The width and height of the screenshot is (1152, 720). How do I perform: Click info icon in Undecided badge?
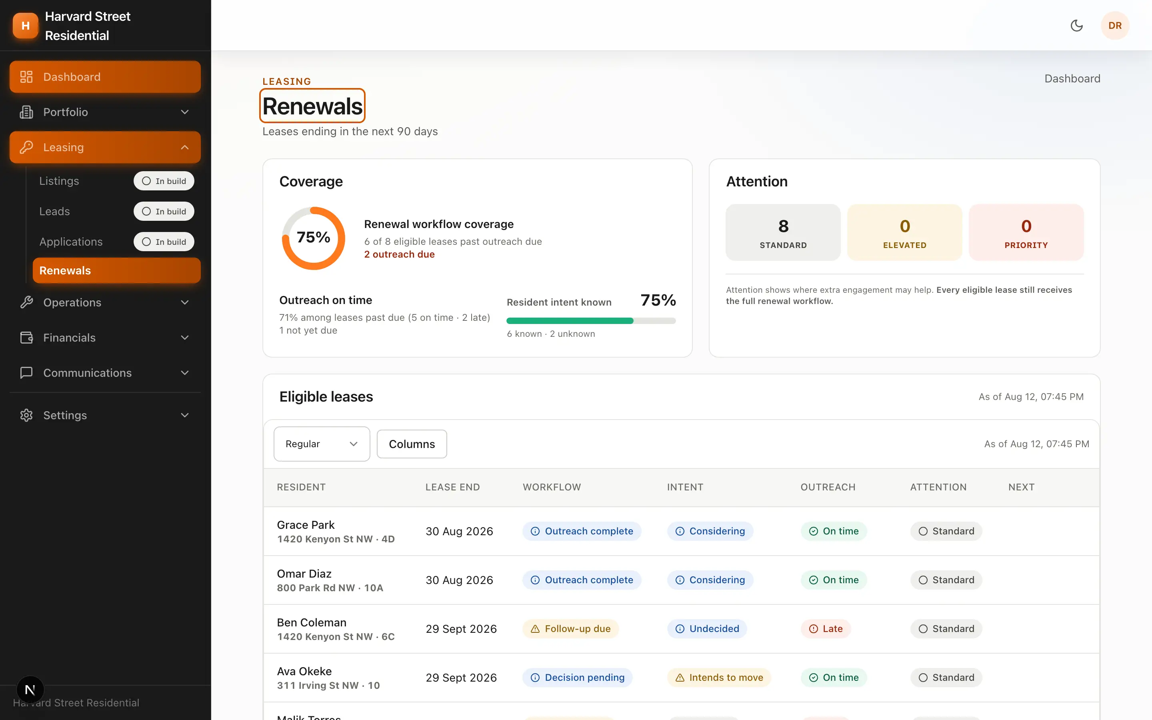coord(680,628)
